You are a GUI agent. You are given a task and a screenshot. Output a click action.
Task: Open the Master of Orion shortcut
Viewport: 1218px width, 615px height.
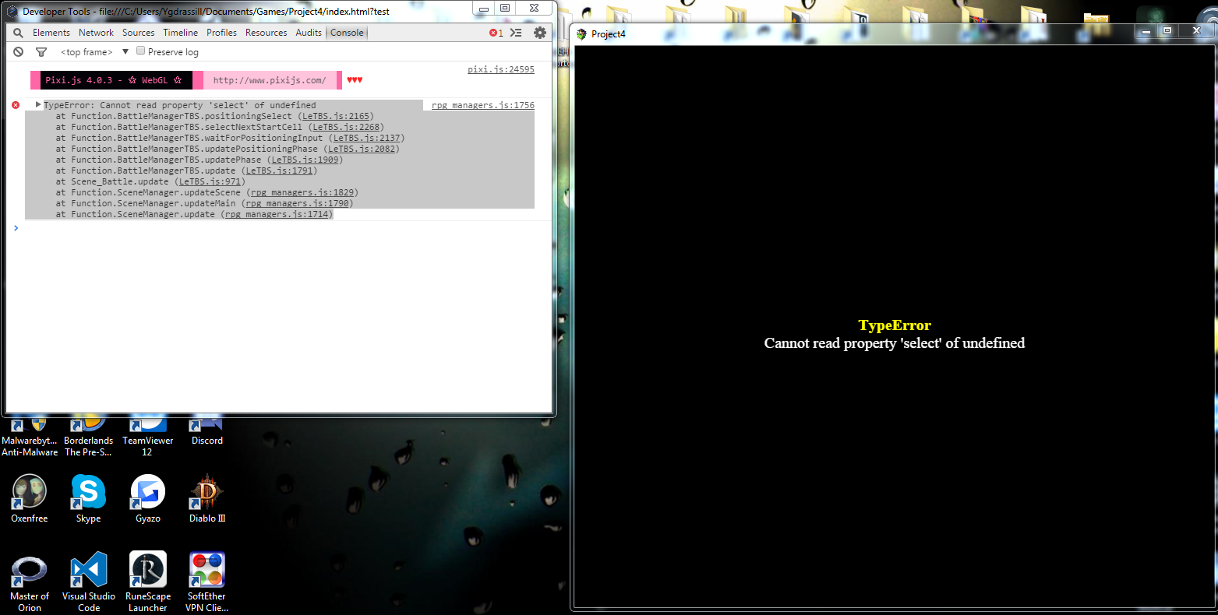tap(30, 583)
